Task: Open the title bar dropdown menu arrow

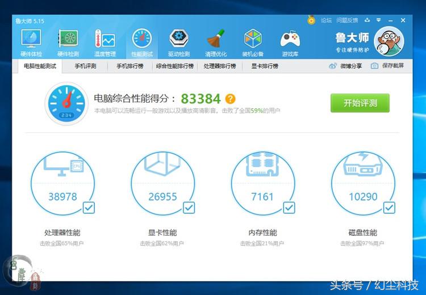Action: pyautogui.click(x=378, y=20)
